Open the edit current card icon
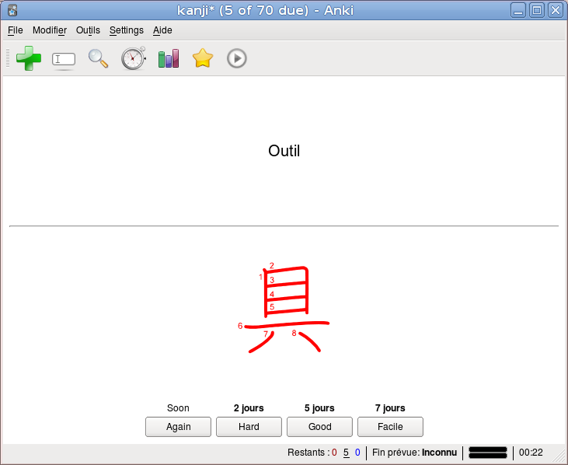 pyautogui.click(x=64, y=59)
